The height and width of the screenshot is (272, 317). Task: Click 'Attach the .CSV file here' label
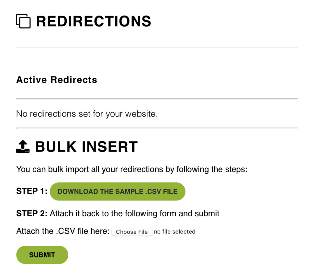[63, 231]
